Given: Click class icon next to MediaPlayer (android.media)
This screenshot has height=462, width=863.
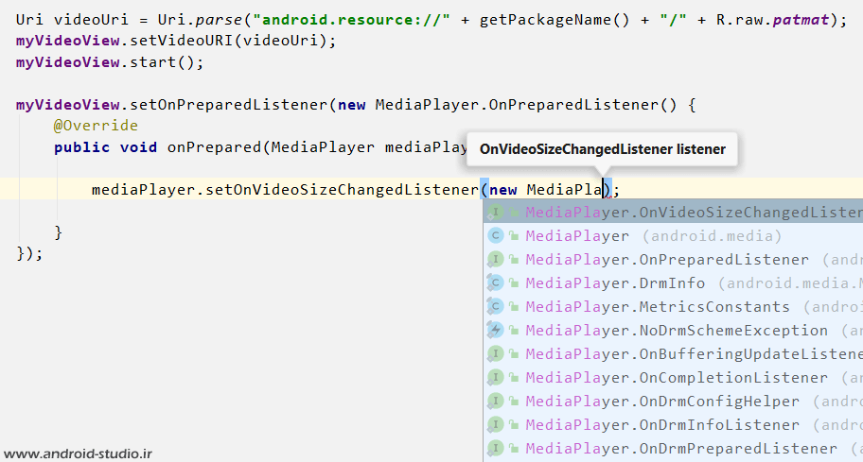Looking at the screenshot, I should click(495, 236).
